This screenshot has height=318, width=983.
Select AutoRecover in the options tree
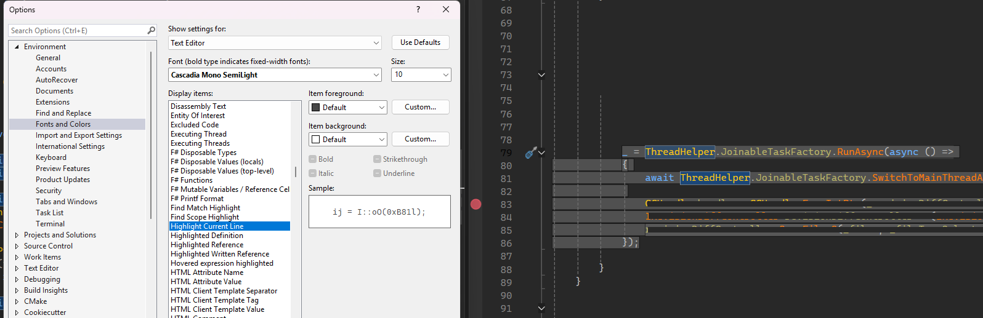pos(57,80)
